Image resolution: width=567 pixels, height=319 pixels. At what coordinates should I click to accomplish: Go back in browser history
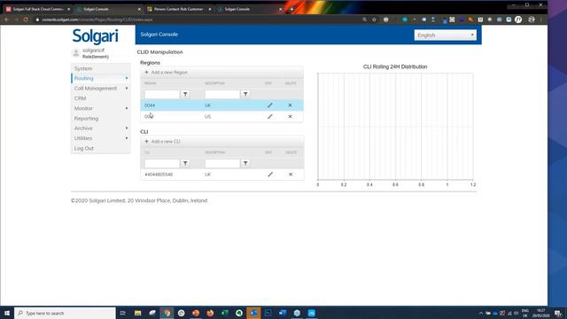(6, 19)
